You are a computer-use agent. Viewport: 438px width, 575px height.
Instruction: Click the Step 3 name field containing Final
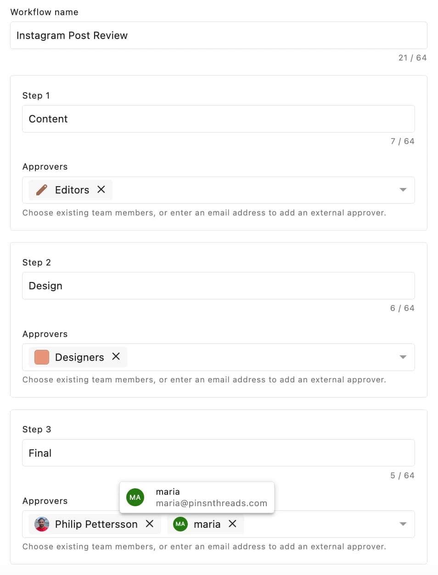tap(219, 453)
